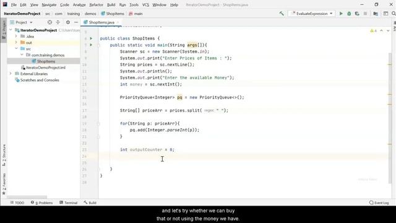Click the locate/select opened file icon

point(49,22)
